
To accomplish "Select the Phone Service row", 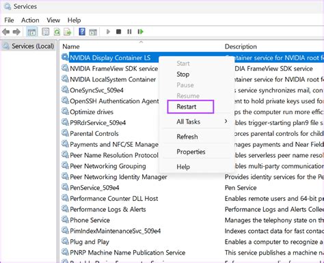I will [90, 220].
